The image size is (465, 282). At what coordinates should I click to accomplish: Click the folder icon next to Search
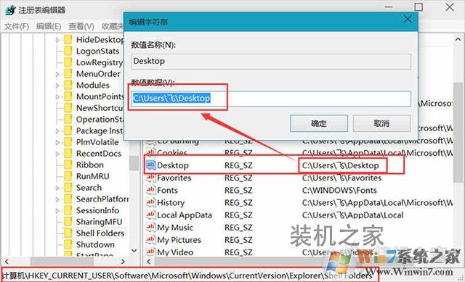(x=68, y=188)
